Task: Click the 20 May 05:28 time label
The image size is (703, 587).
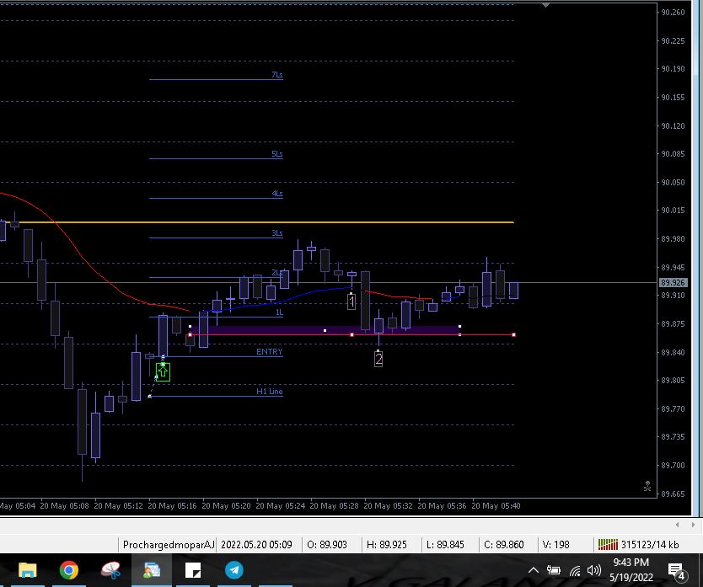Action: (x=334, y=505)
